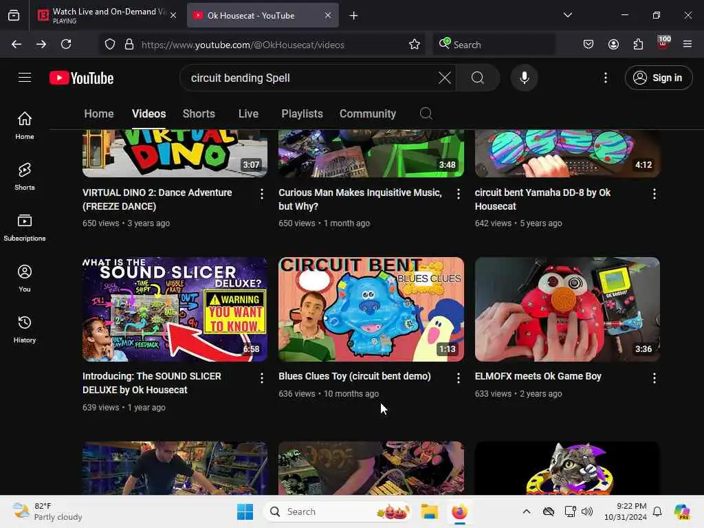The height and width of the screenshot is (528, 704).
Task: Open the Firefox application menu
Action: [687, 44]
